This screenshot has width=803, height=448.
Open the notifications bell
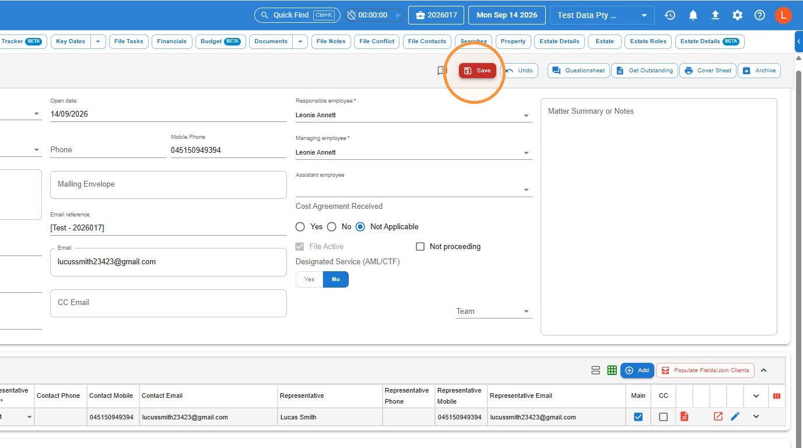pos(693,15)
